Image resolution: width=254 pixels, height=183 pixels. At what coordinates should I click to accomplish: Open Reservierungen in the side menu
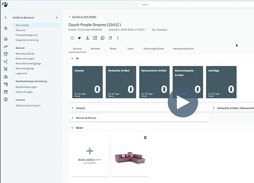point(25,59)
